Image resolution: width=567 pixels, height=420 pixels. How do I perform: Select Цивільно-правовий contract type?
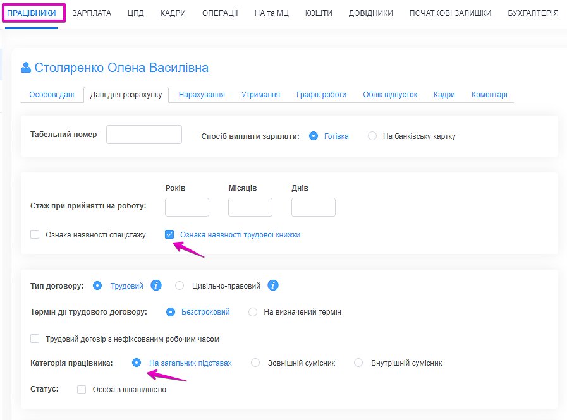pos(180,285)
